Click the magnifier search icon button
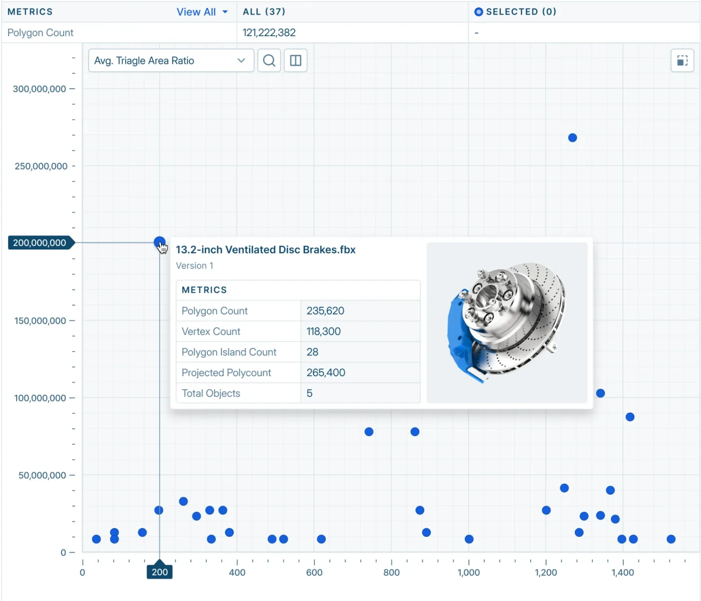 pos(269,61)
